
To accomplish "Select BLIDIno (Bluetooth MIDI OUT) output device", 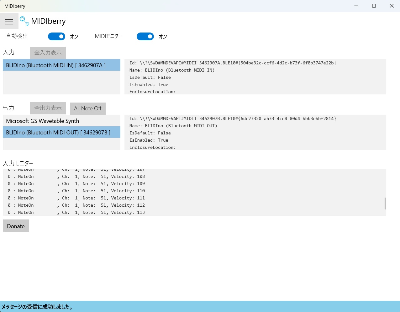I will 61,132.
